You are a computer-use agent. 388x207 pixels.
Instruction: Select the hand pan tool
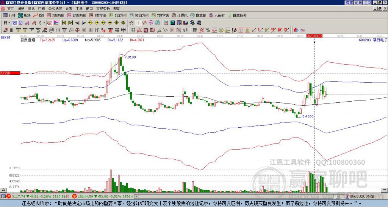click(x=131, y=23)
